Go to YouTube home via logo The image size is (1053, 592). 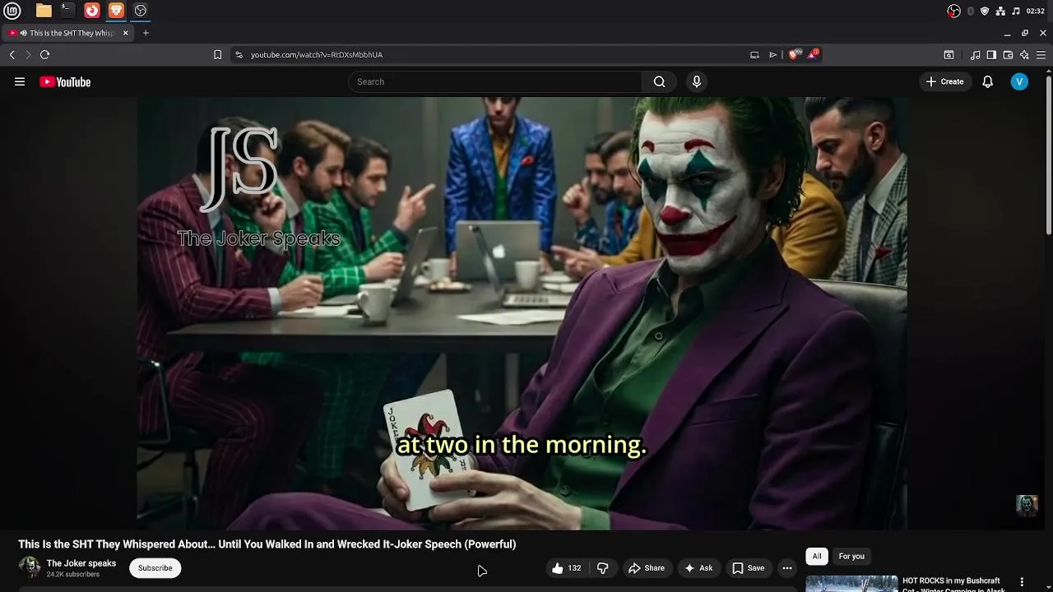pos(65,81)
